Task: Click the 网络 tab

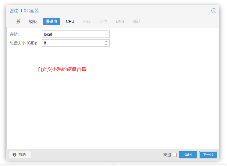Action: click(x=103, y=22)
